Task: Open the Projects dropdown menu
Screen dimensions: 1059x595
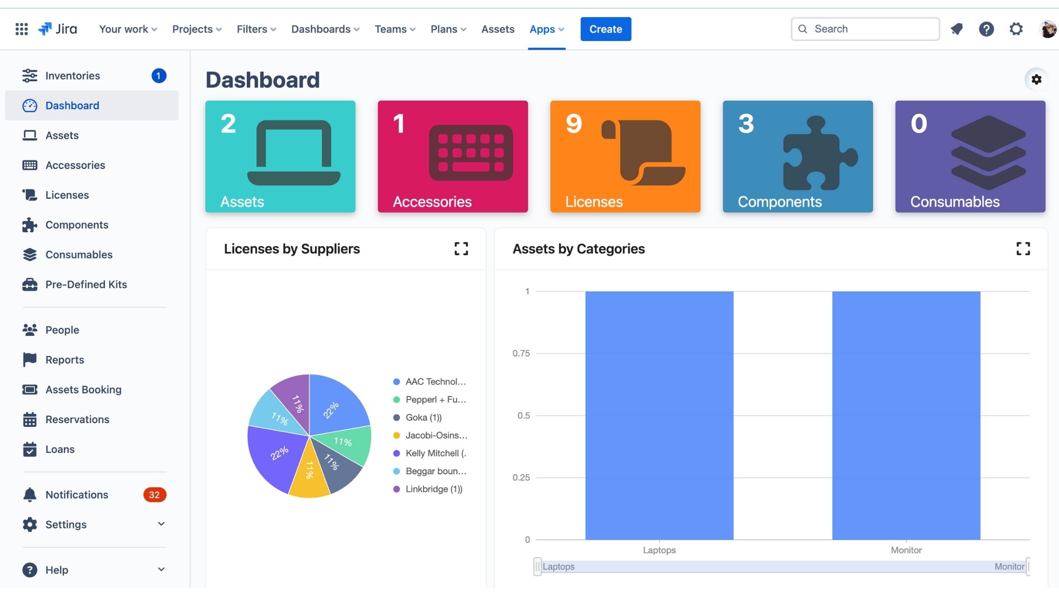Action: tap(197, 29)
